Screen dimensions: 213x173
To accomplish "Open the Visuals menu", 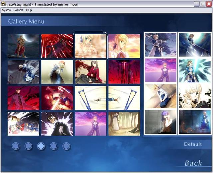I will pyautogui.click(x=19, y=10).
